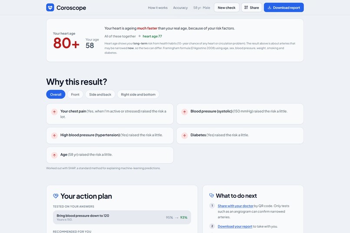Viewport: 350px width, 233px height.
Task: Open the How it works page
Action: [158, 7]
